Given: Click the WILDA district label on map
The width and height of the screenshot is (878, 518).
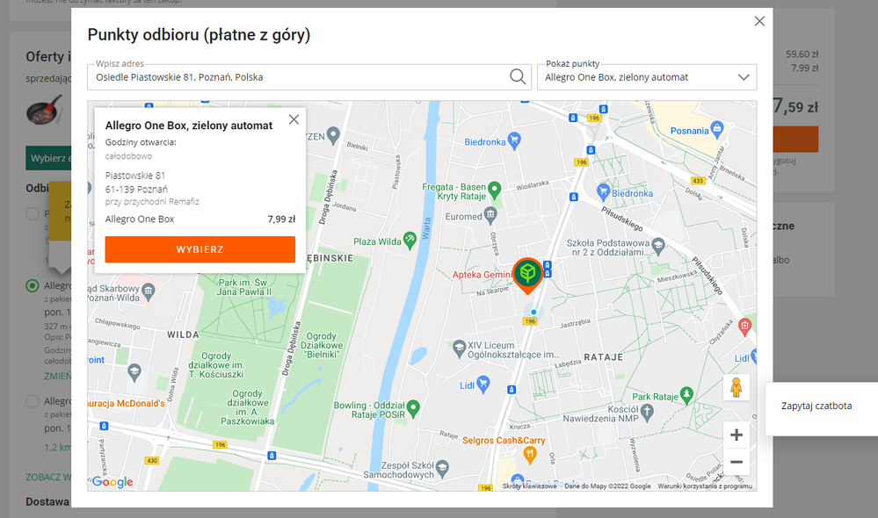Looking at the screenshot, I should tap(183, 335).
